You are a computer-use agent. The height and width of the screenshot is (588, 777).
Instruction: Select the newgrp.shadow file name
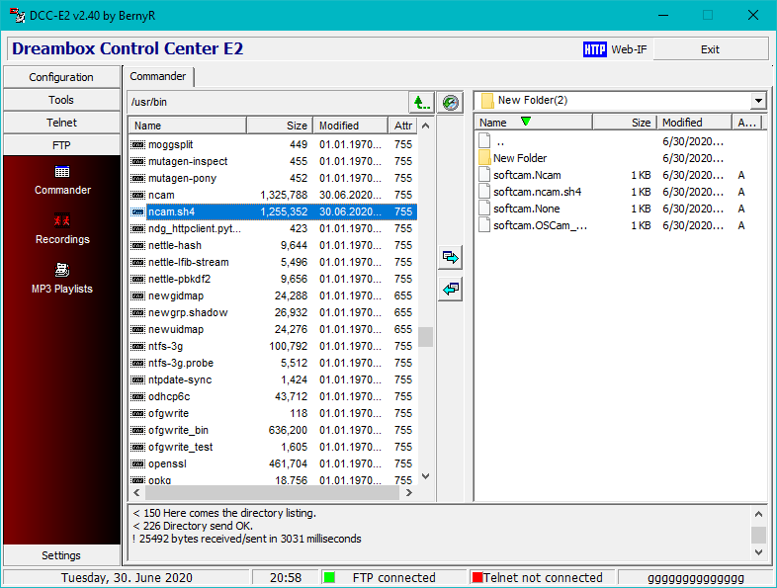pos(188,313)
